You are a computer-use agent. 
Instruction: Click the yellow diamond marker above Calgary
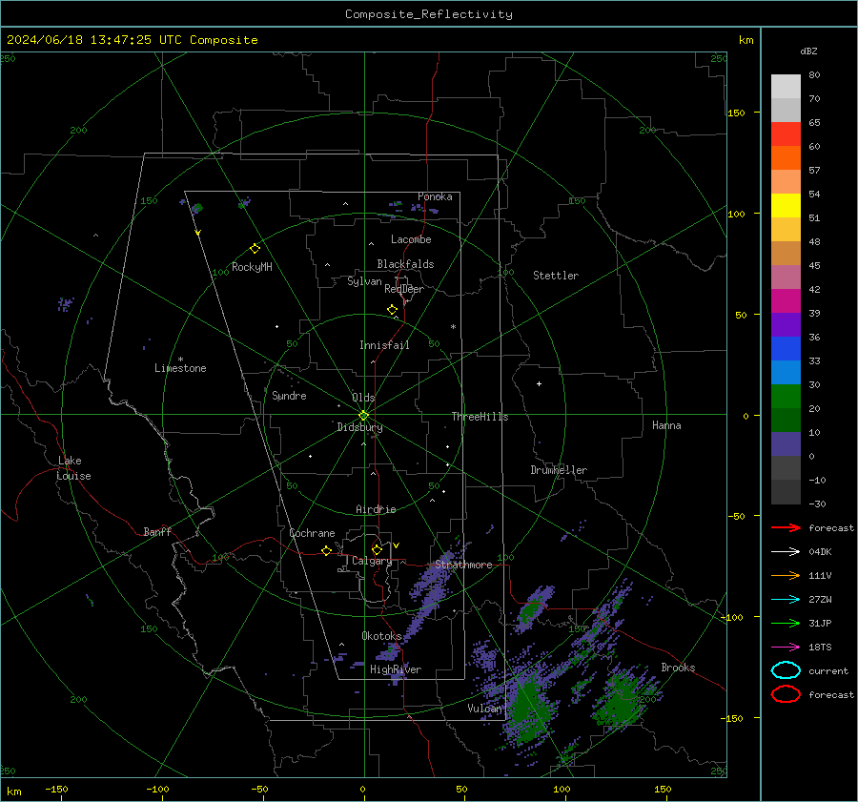(377, 549)
